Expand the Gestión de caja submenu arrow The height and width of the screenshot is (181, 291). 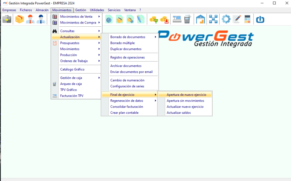[x=99, y=78]
